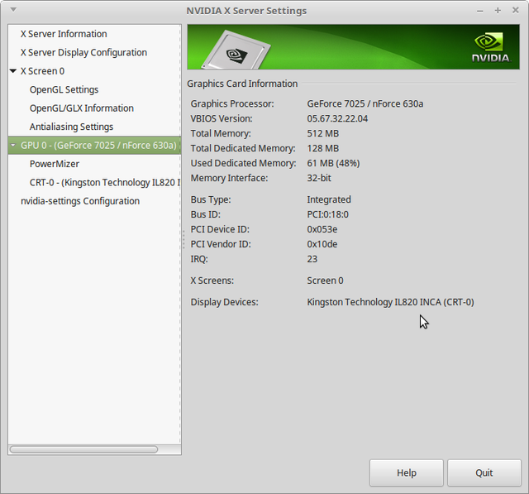Open the window menu arrow in title bar
The width and height of the screenshot is (529, 494).
click(x=13, y=10)
